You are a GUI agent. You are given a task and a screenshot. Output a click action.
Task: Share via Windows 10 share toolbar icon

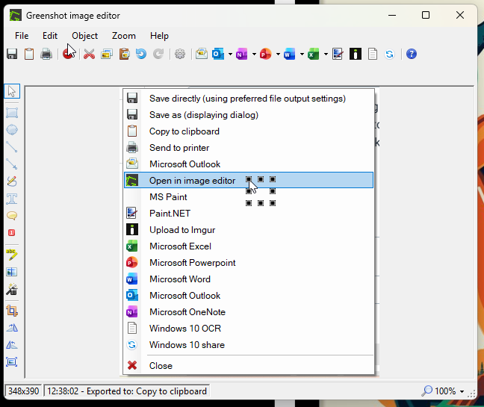(x=390, y=54)
